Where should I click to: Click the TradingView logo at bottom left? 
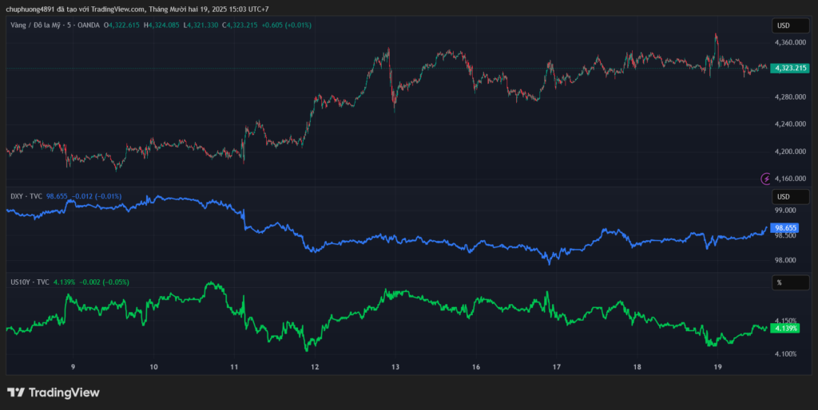coord(54,392)
